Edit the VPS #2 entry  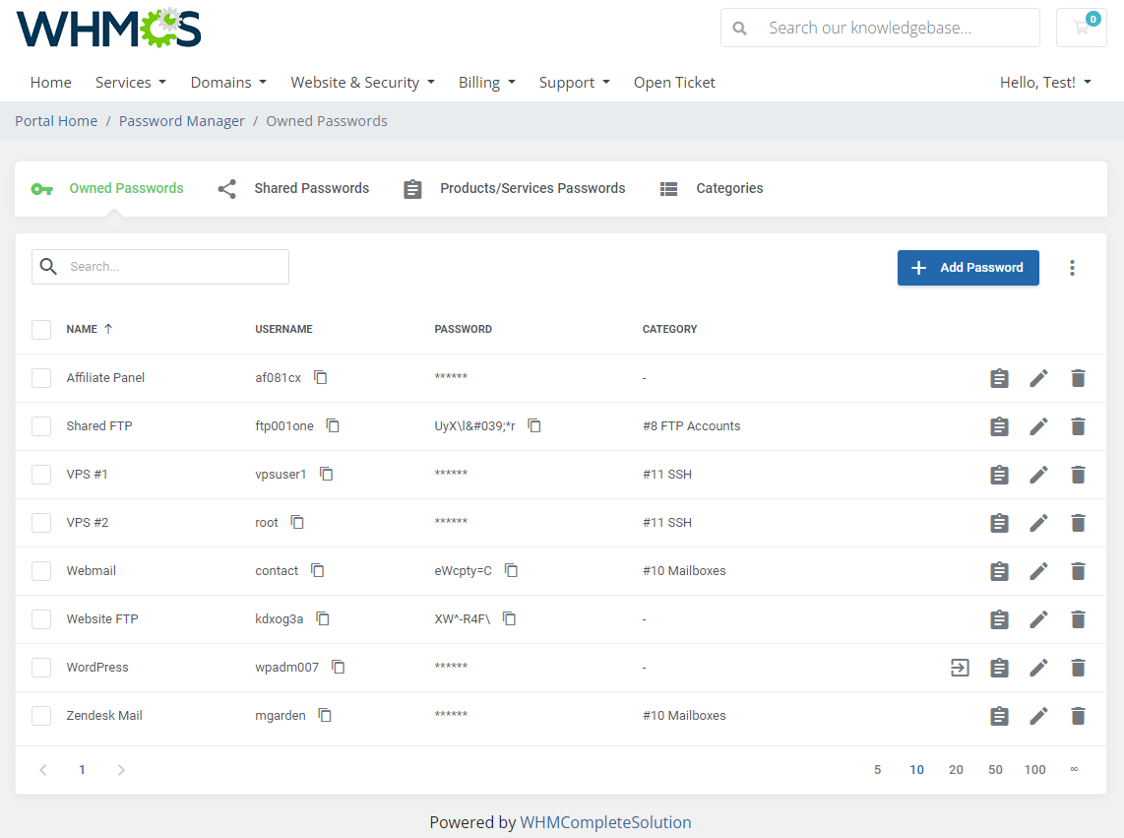coord(1038,523)
